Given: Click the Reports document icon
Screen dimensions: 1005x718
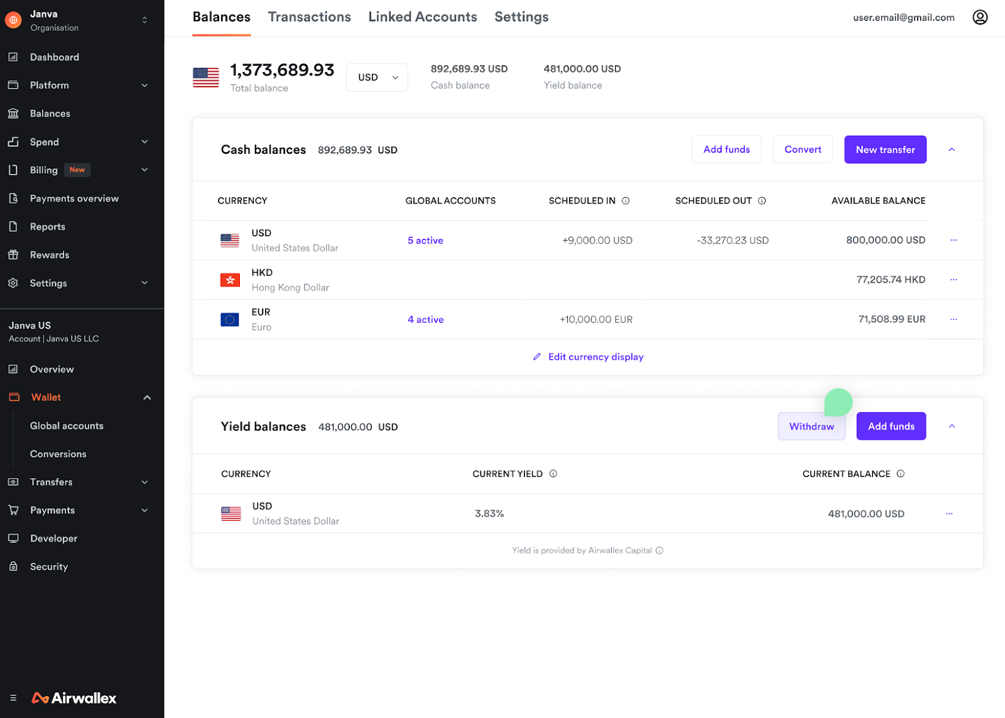Looking at the screenshot, I should click(x=13, y=227).
